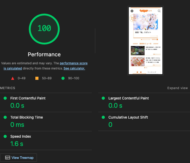Click the green dot beside Largest Contentful Paint
The image size is (190, 163).
point(103,98)
